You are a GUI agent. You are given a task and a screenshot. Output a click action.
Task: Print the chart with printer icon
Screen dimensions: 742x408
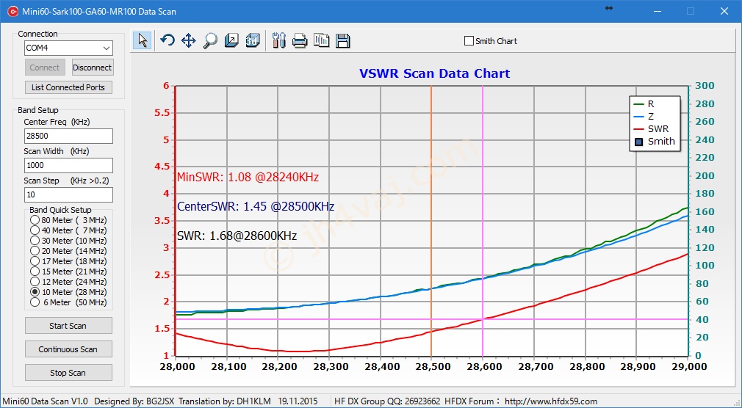pyautogui.click(x=300, y=40)
